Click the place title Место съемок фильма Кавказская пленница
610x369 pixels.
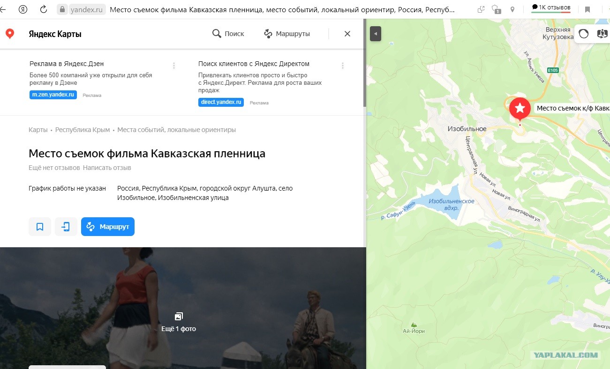[x=147, y=154]
